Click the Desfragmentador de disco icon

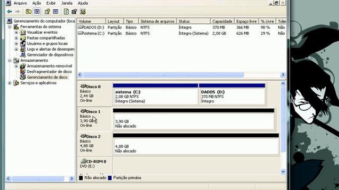[x=23, y=72]
